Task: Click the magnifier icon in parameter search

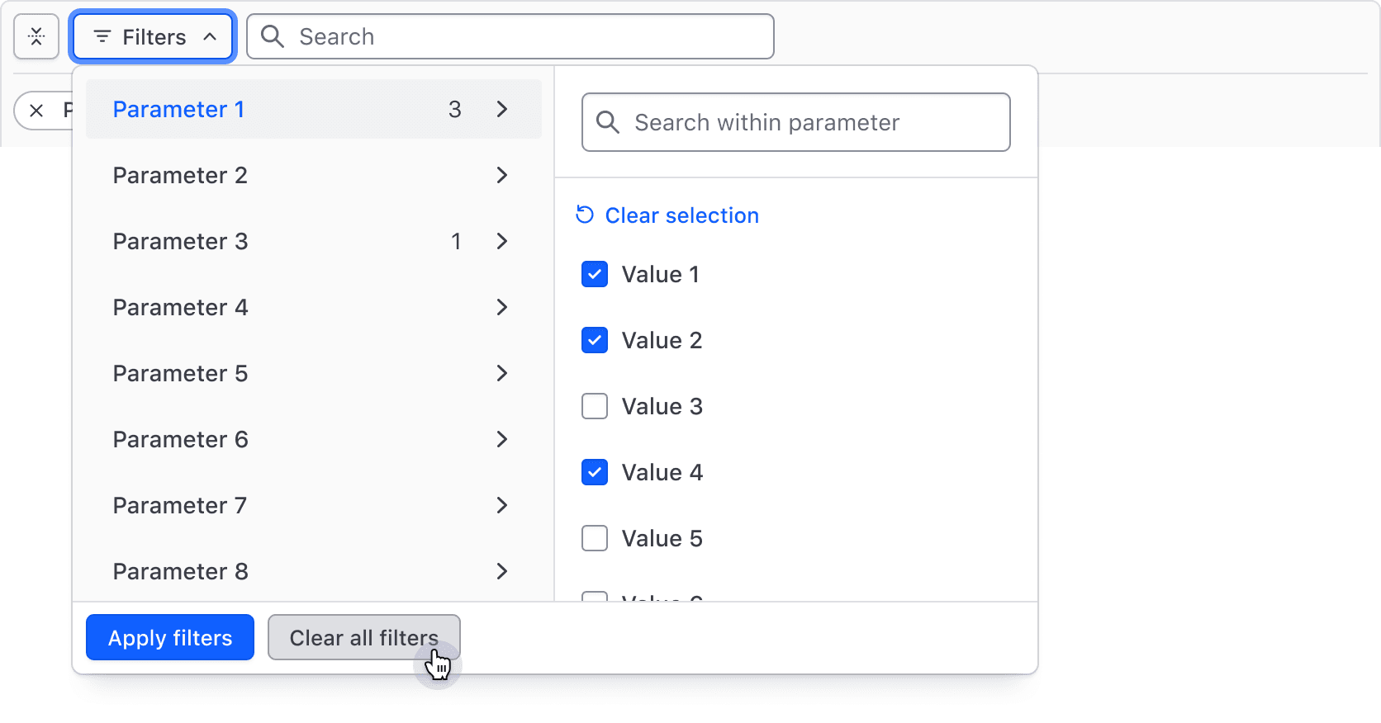Action: (x=608, y=123)
